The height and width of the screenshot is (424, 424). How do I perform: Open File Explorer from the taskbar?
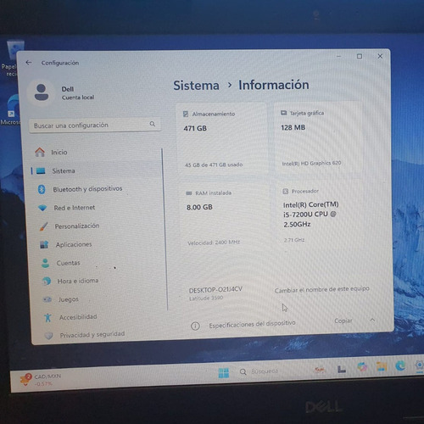(x=382, y=367)
